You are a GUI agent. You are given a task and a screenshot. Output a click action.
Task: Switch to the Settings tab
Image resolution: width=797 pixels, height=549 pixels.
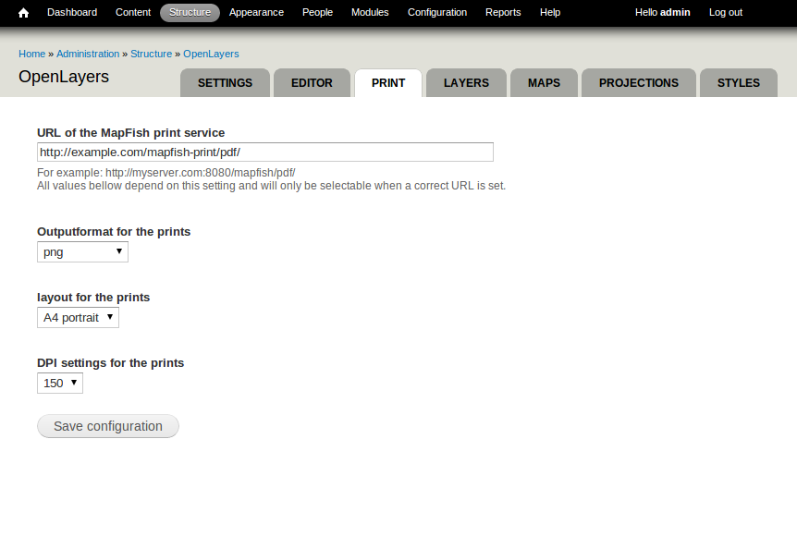pos(226,83)
